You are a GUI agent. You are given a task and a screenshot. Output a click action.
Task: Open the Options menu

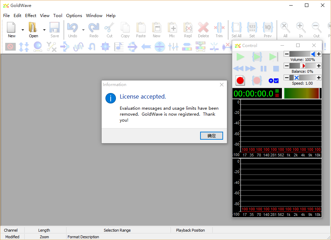tap(74, 16)
